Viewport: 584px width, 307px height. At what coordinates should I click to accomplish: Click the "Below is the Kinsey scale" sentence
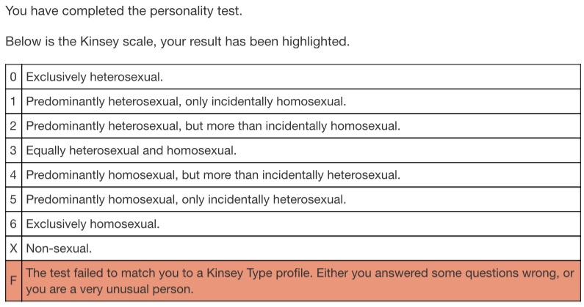click(177, 42)
